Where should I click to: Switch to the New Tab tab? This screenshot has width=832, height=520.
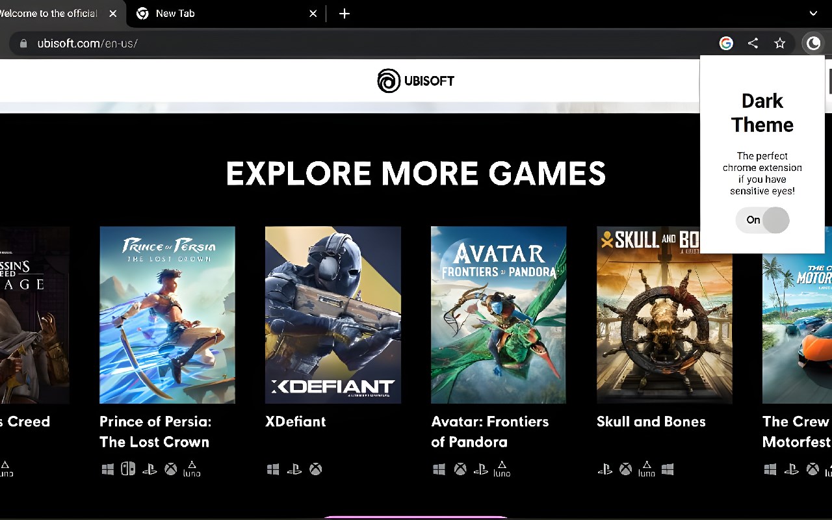click(227, 14)
